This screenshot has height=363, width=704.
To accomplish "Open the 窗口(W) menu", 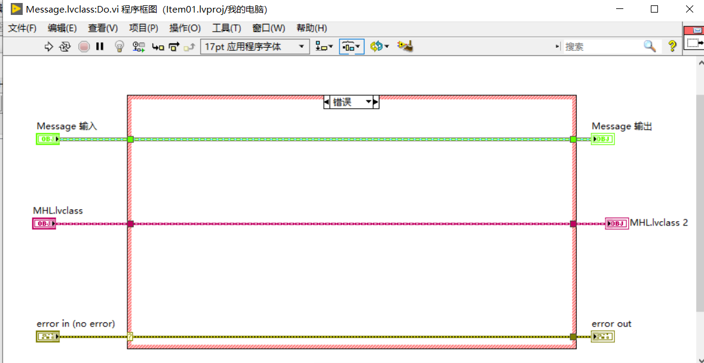I will coord(269,28).
